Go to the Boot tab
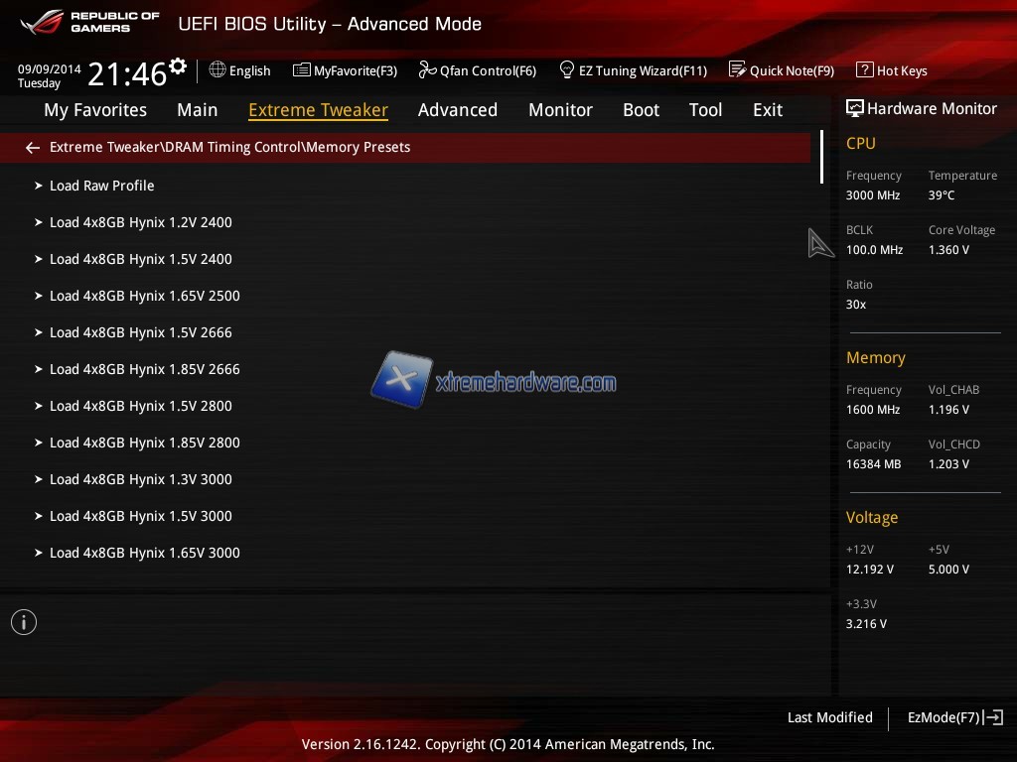The image size is (1017, 762). (641, 110)
